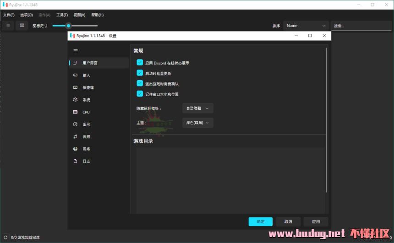Click the keyboard icon next to 快捷键
394x243 pixels.
pos(75,87)
